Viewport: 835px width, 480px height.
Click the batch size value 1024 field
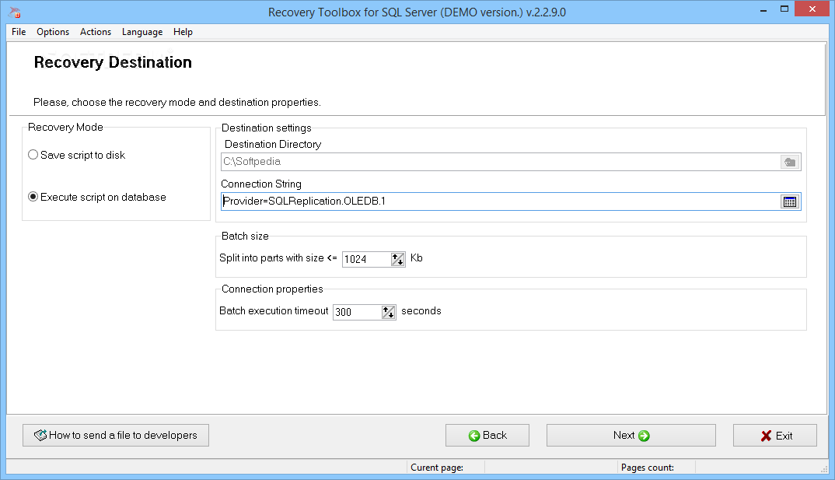click(366, 259)
